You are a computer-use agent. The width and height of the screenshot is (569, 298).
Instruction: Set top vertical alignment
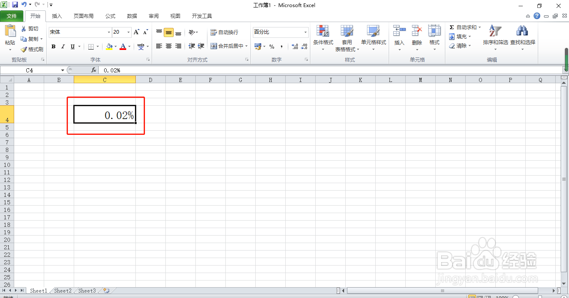coord(159,32)
